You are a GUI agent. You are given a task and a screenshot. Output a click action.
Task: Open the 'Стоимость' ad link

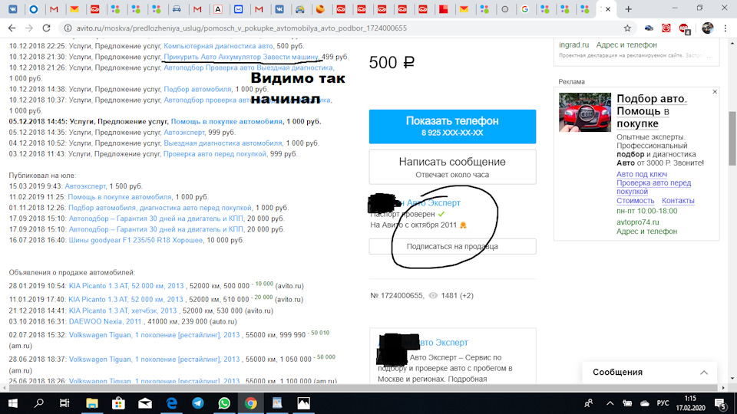click(x=635, y=200)
